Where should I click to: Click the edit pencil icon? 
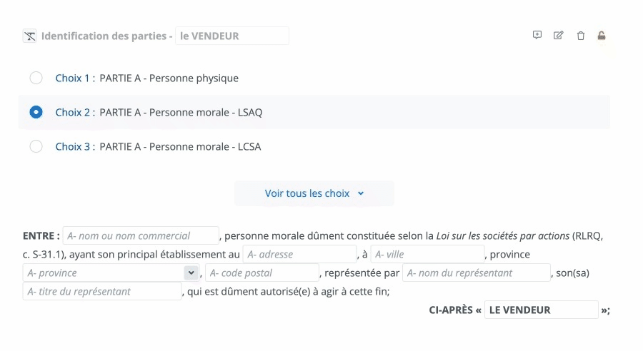click(559, 35)
